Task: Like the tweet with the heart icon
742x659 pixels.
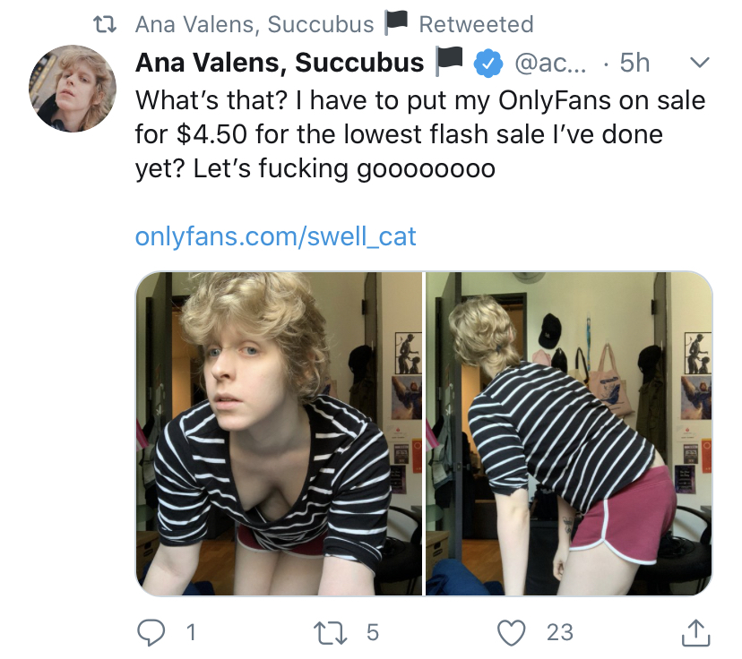Action: pyautogui.click(x=513, y=632)
